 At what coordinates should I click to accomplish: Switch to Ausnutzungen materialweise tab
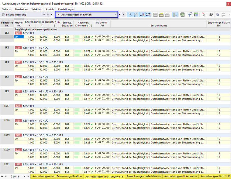click(144, 176)
